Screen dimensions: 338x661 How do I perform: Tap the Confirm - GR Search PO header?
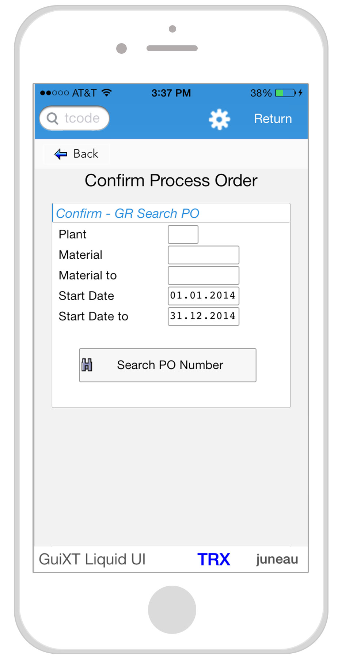[x=128, y=213]
